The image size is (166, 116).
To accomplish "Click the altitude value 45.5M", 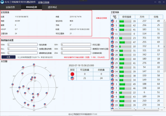I will click(17, 21).
